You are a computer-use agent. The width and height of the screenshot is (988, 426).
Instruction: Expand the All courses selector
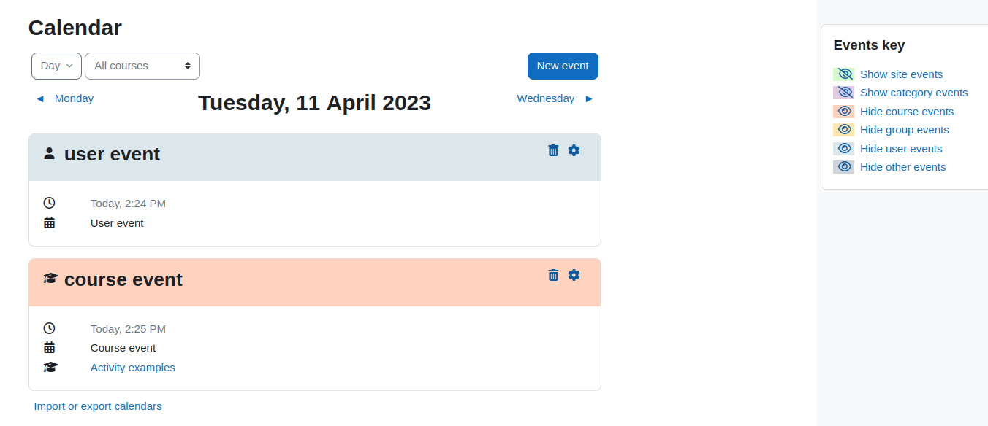(x=142, y=66)
